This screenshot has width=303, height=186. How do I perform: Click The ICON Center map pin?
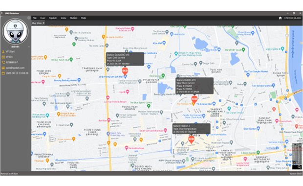[x=107, y=46]
